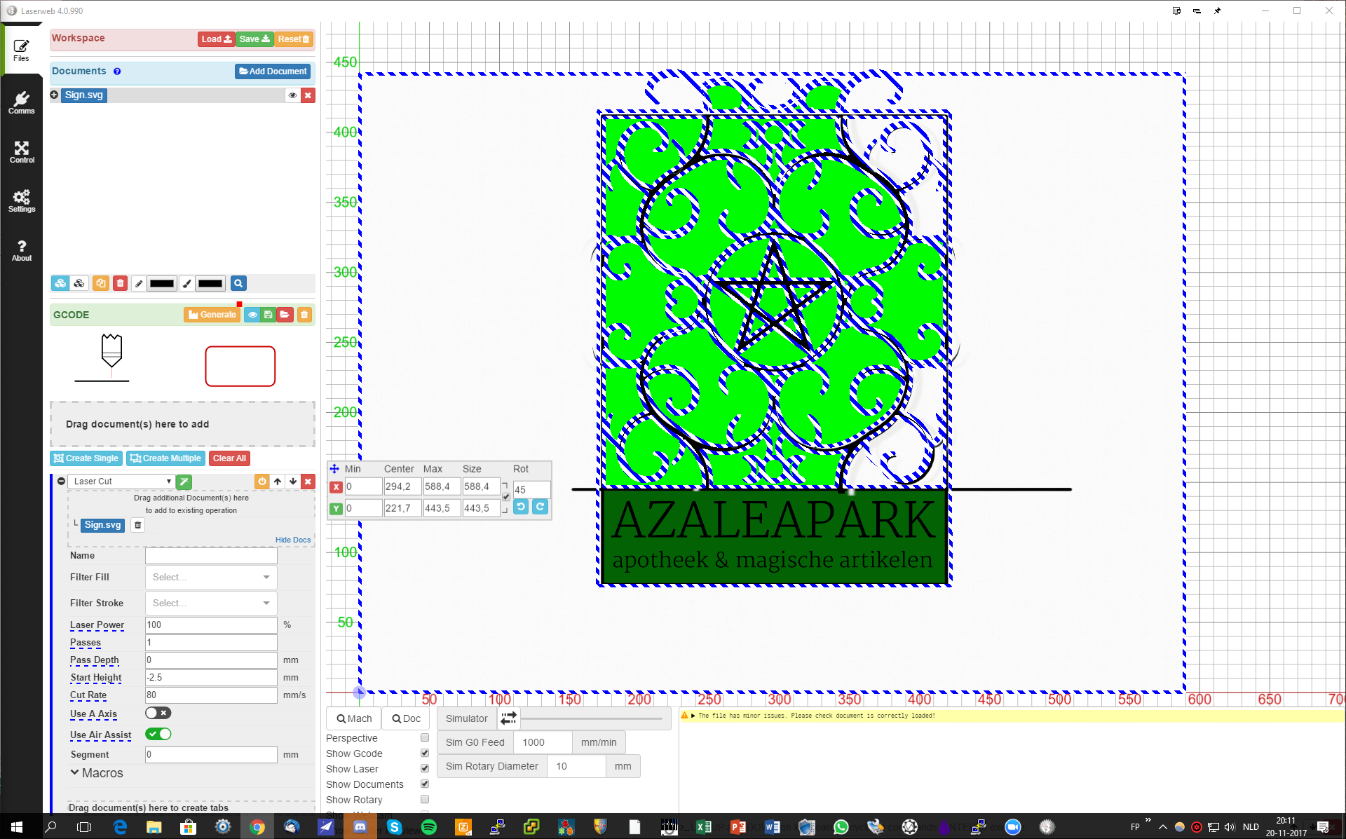Open the Files tab in sidebar

point(22,50)
